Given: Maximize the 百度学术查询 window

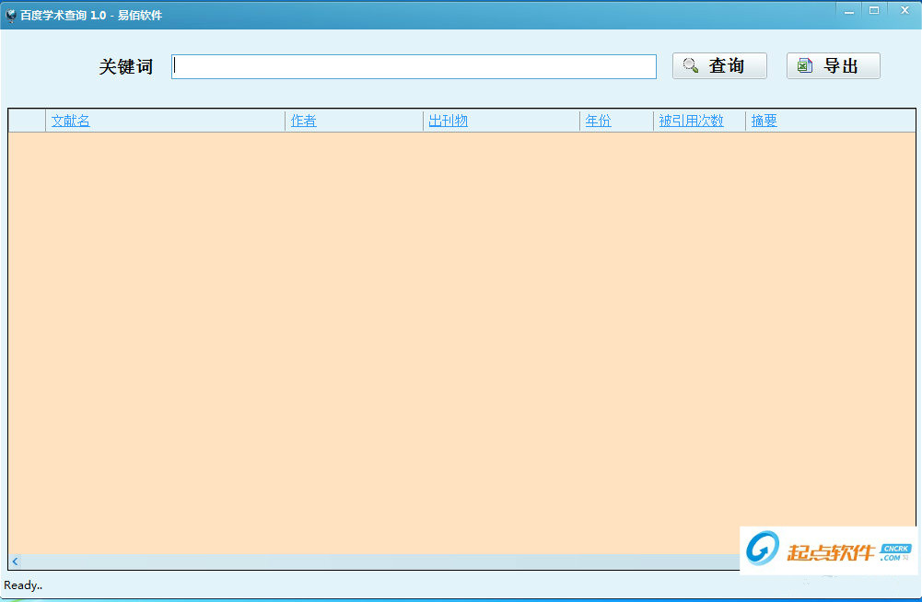Looking at the screenshot, I should point(874,10).
